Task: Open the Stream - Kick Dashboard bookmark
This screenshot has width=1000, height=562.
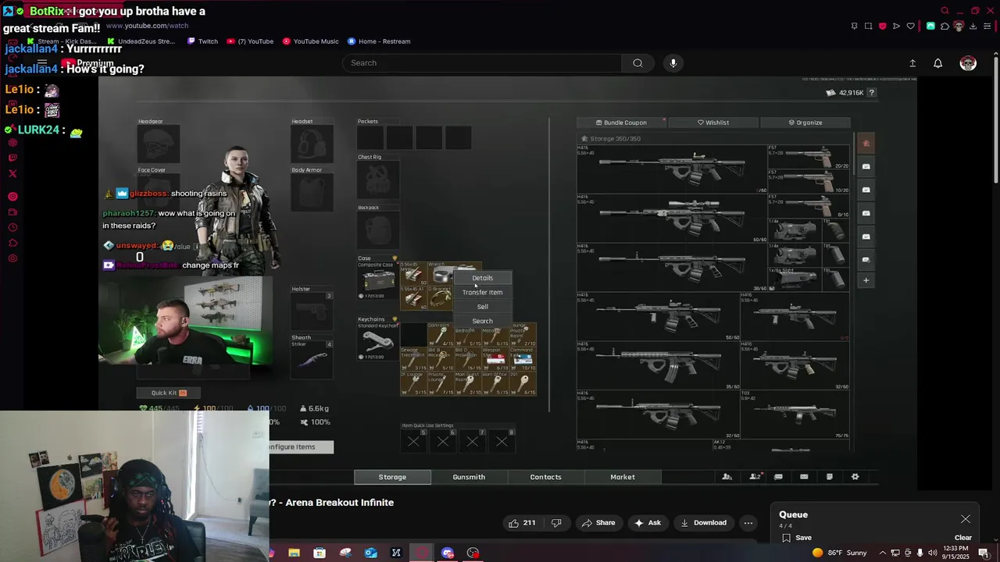Action: 62,41
